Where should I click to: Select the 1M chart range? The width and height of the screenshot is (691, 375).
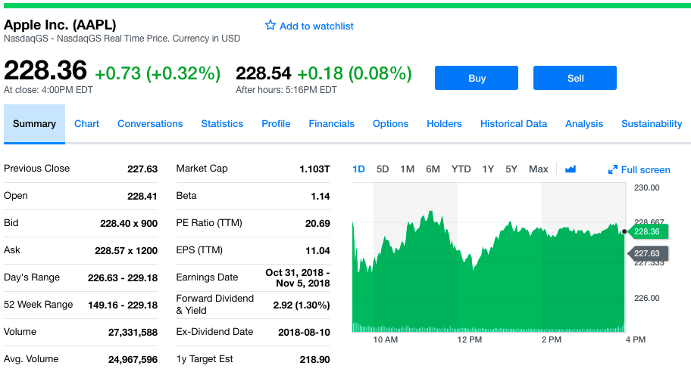[407, 169]
